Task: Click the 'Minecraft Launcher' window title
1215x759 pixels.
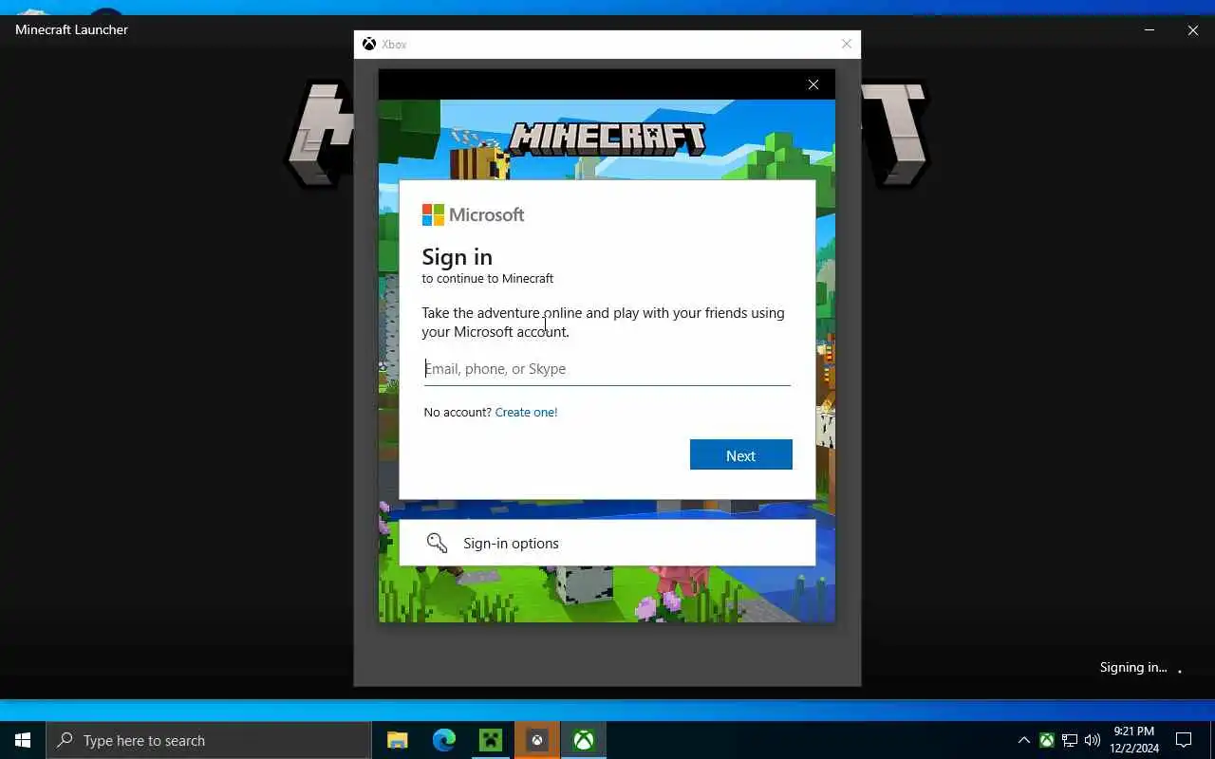Action: tap(71, 29)
